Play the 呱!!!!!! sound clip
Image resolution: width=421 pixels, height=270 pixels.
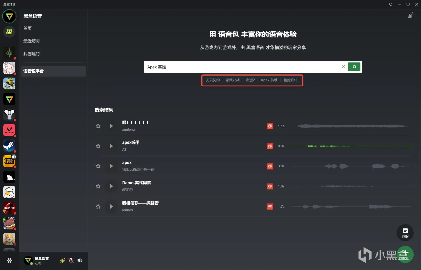[111, 126]
